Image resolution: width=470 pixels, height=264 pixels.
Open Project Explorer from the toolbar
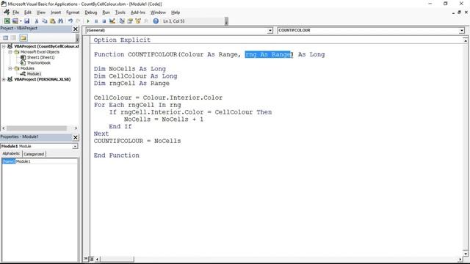[122, 21]
